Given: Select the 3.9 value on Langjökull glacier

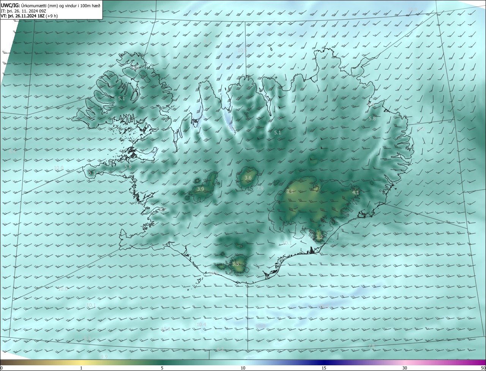Looking at the screenshot, I should 200,189.
